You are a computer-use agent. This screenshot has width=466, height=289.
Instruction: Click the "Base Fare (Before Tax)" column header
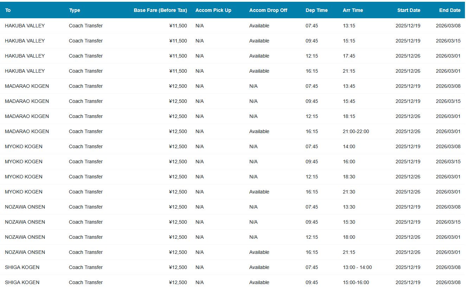coord(160,10)
